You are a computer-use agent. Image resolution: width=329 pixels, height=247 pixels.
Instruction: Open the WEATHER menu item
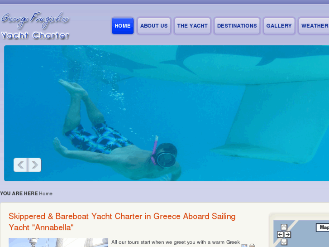point(314,26)
